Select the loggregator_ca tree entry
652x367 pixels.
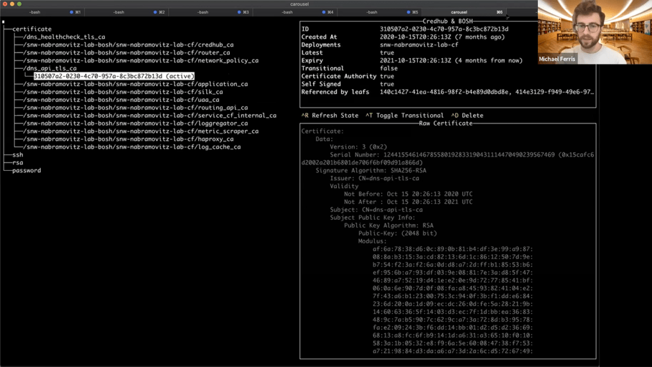136,124
